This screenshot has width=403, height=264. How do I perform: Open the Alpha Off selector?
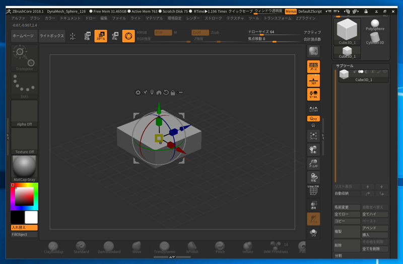(x=24, y=113)
